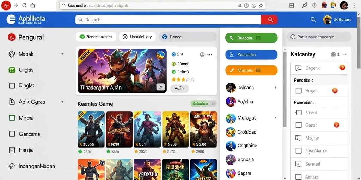Click the browser forward arrow

tap(16, 6)
